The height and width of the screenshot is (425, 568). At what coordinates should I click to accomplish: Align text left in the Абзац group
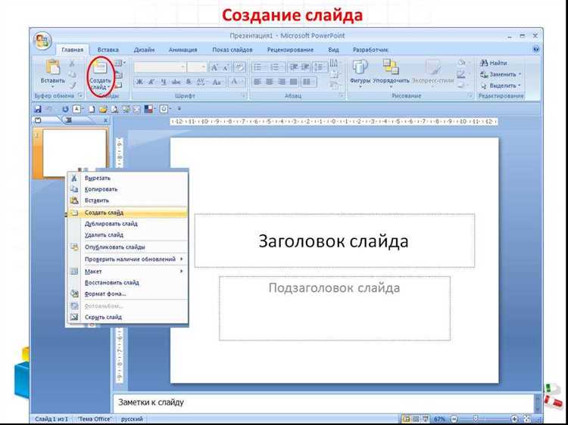[x=257, y=82]
